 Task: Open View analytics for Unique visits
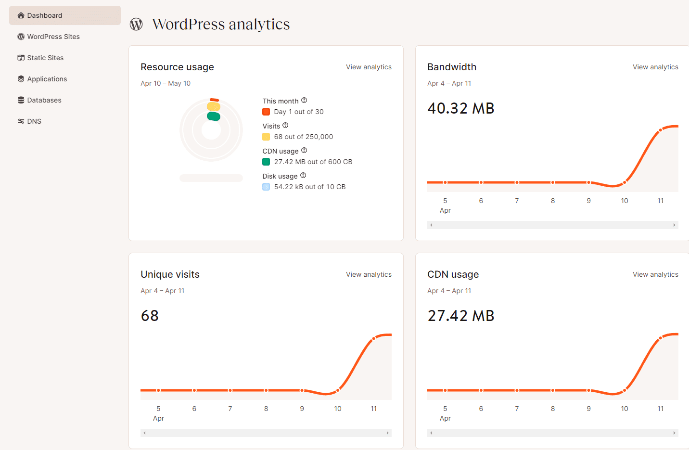[369, 274]
